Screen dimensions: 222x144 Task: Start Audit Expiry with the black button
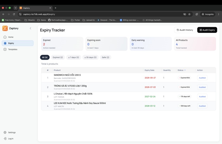click(207, 30)
